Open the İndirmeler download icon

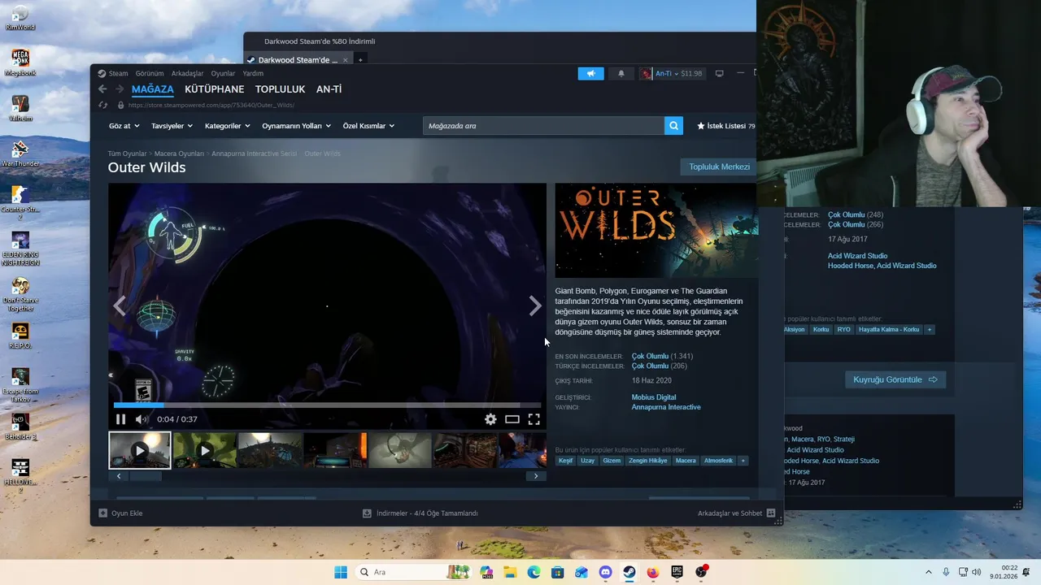tap(367, 513)
